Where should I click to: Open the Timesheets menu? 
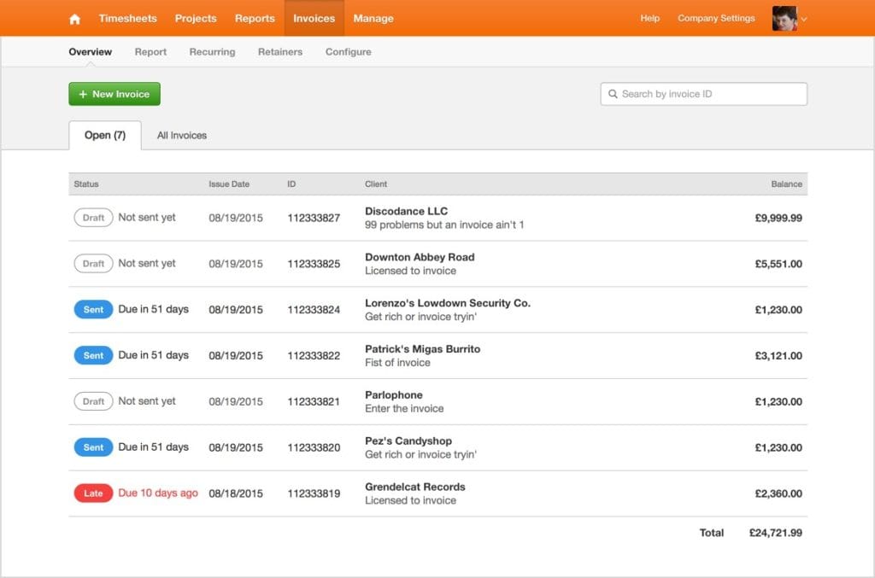[x=127, y=18]
